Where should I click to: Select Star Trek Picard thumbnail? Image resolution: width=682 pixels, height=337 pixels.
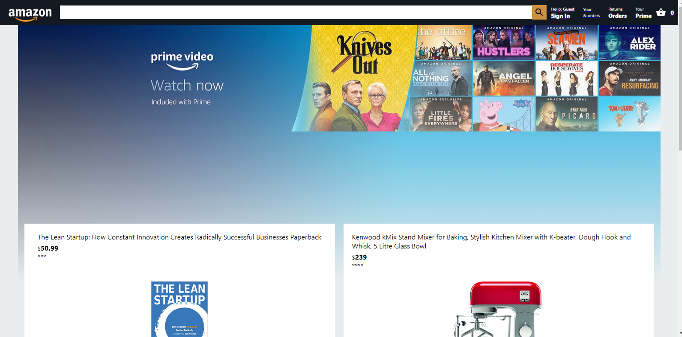(x=566, y=114)
